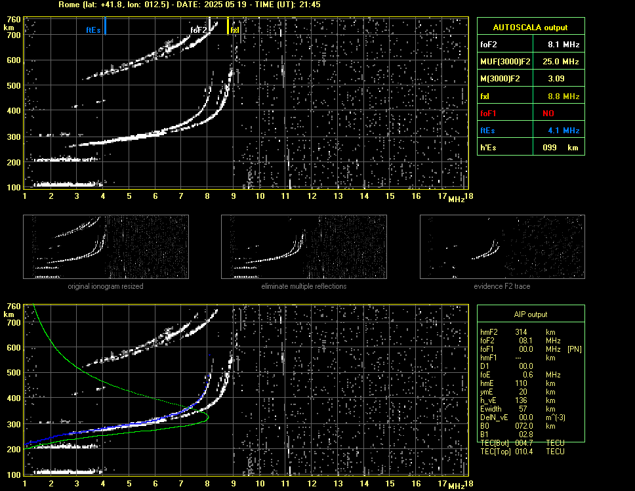Viewport: 635px width, 491px height.
Task: Click the AIP output header
Action: point(531,314)
